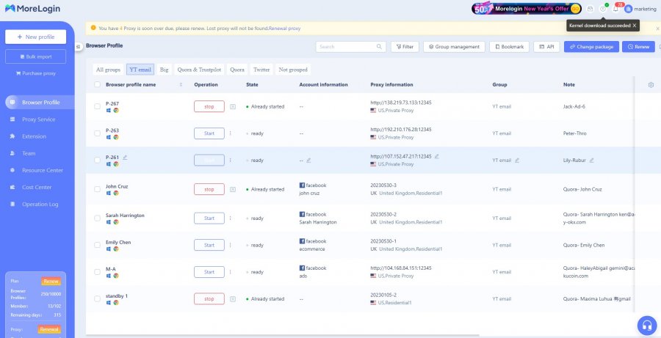Select Quora & Trustpilot group tab

(x=199, y=70)
